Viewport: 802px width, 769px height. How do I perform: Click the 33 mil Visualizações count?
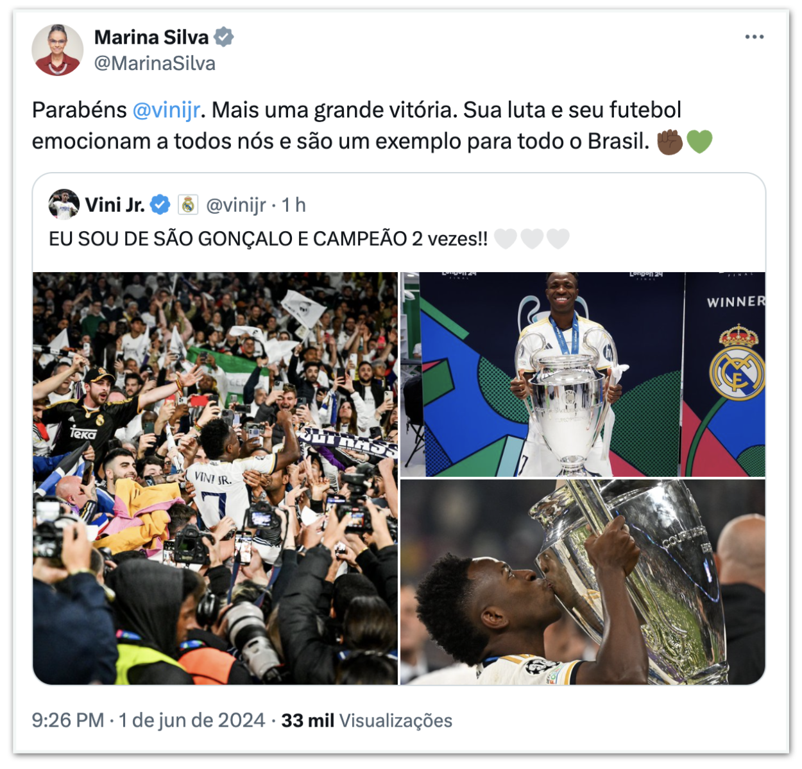366,720
